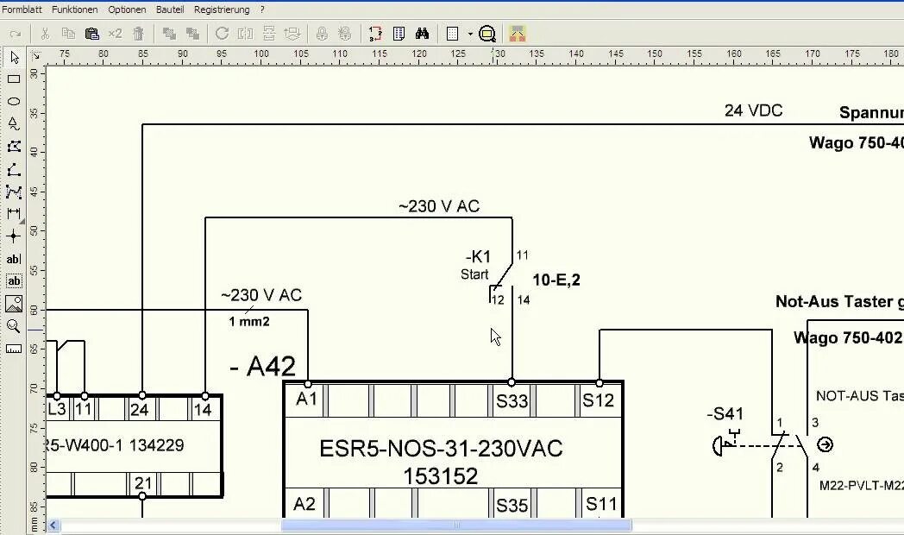904x535 pixels.
Task: Select the magnifier zoom tool in the left toolbar
Action: [14, 326]
